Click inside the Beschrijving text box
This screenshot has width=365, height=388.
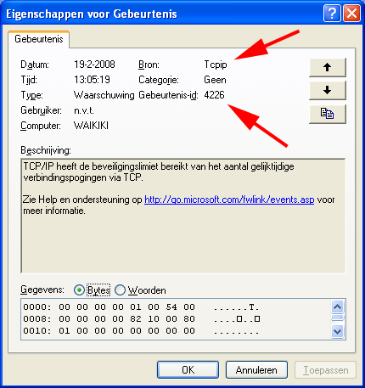(183, 216)
